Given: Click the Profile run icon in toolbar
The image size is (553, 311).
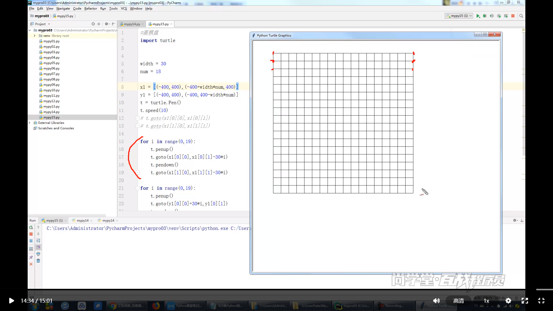Looking at the screenshot, I should pos(499,16).
